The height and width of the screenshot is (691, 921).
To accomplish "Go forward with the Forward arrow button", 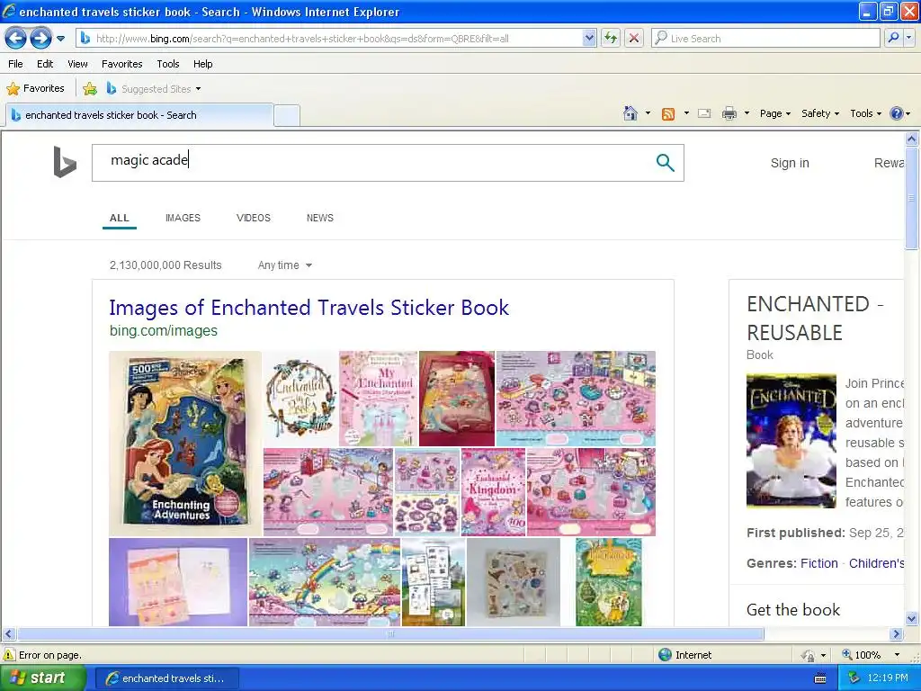I will tap(40, 39).
